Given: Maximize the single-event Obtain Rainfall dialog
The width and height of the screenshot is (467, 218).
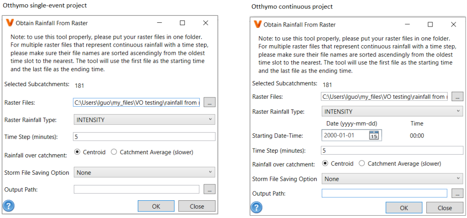Looking at the screenshot, I should tap(182, 23).
